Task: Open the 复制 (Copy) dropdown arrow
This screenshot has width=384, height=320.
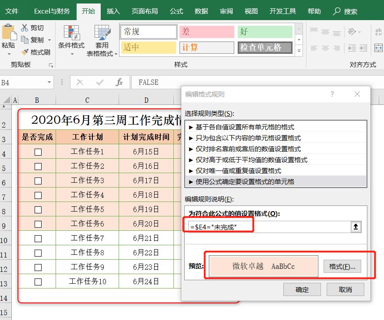Action: (49, 40)
